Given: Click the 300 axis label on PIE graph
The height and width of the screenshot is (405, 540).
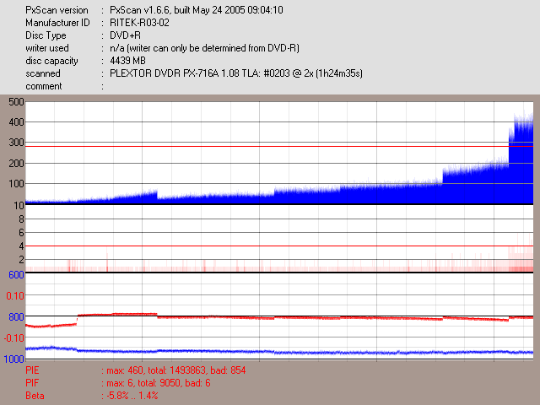Looking at the screenshot, I should 17,143.
